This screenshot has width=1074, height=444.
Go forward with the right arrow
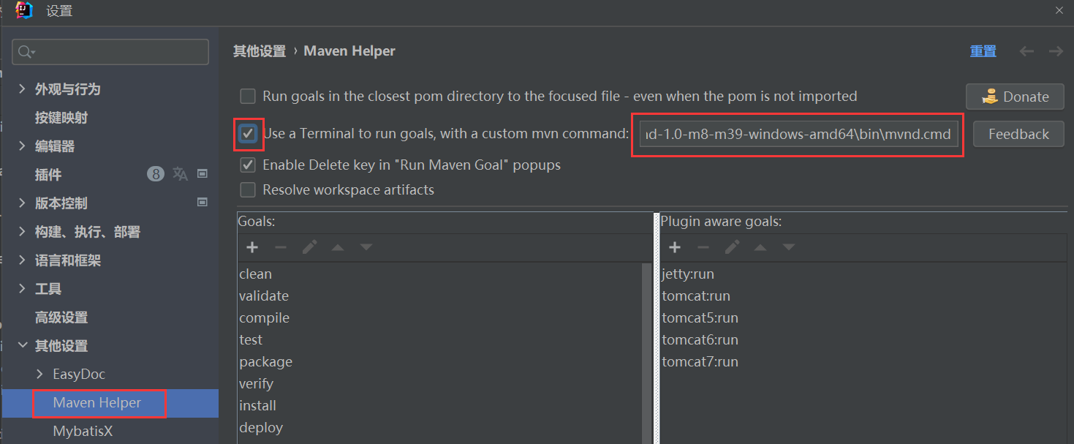(1055, 51)
